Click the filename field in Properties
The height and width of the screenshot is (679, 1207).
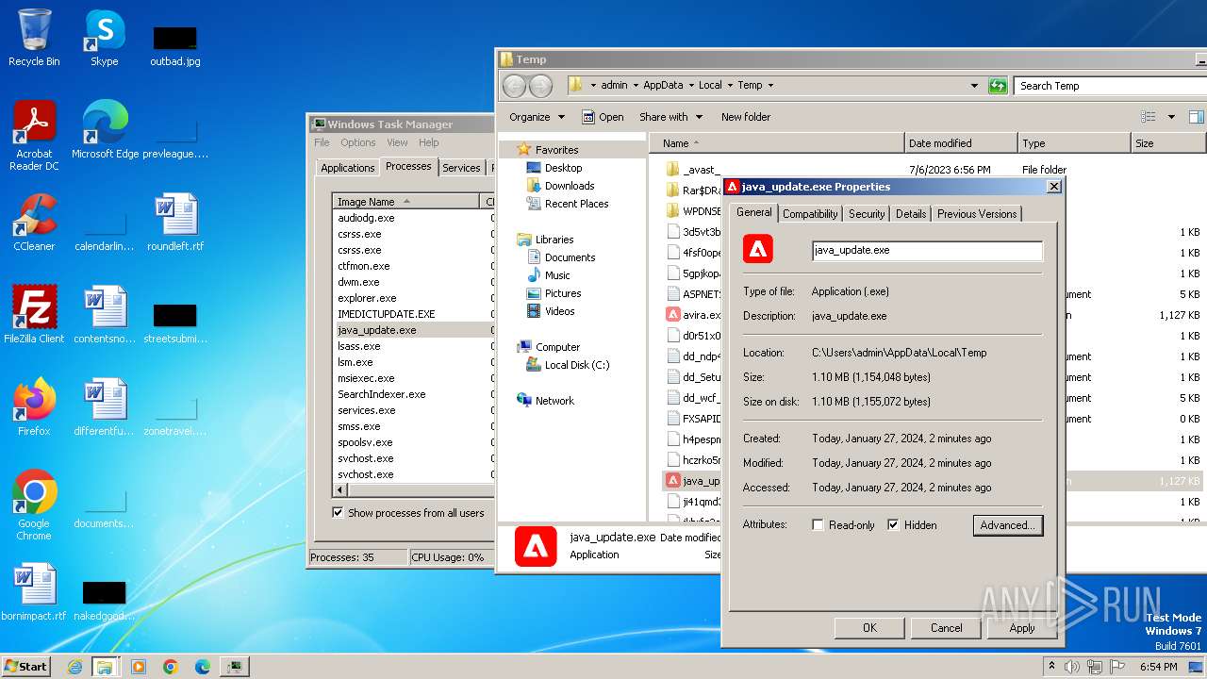point(928,251)
